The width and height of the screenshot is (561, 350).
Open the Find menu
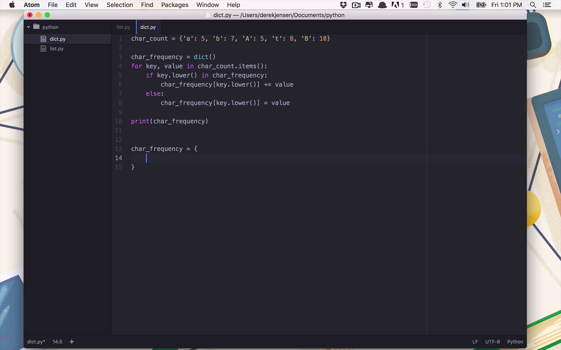point(147,5)
